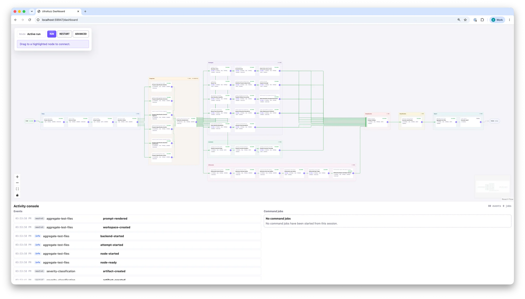Image resolution: width=525 pixels, height=299 pixels.
Task: Click the Strategies group header
Action: tap(245, 63)
